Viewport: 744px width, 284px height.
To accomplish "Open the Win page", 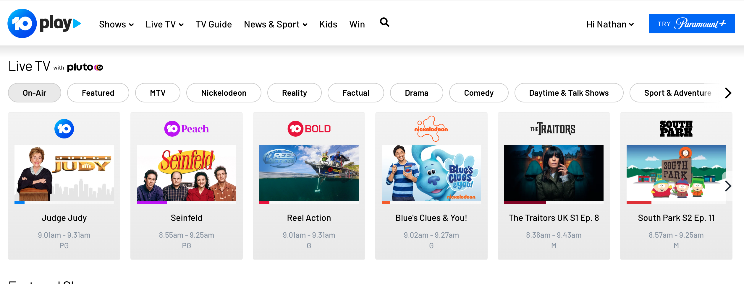I will click(357, 24).
